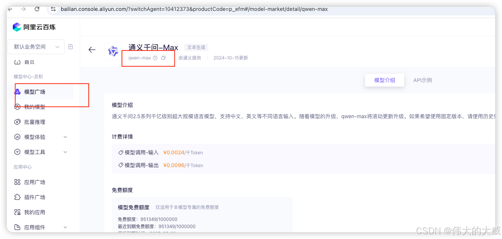The width and height of the screenshot is (502, 239).
Task: Click the browser address bar URL
Action: [x=194, y=9]
